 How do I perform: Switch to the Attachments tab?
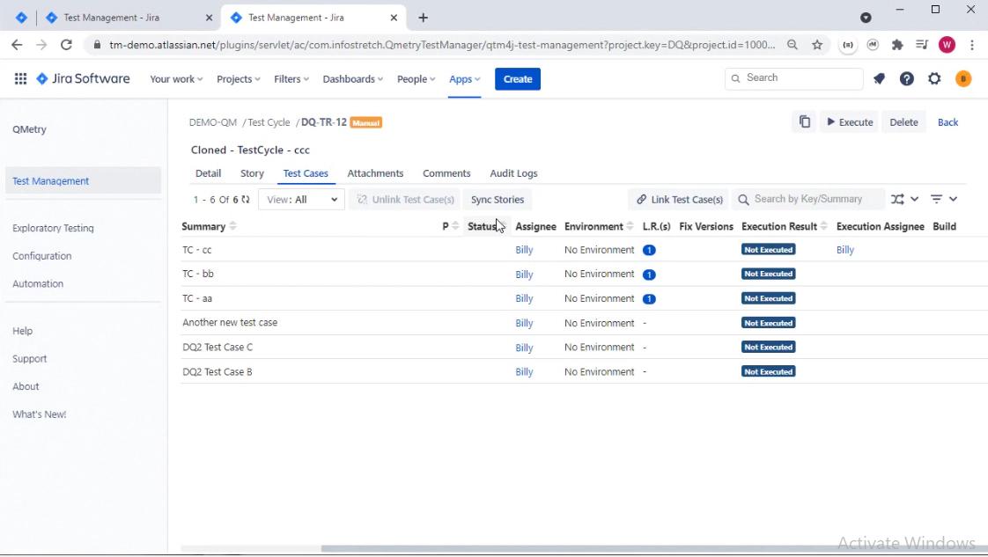(375, 173)
